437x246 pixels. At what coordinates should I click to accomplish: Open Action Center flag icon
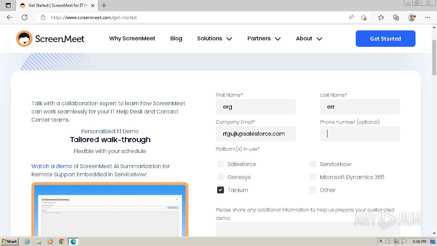pos(405,242)
